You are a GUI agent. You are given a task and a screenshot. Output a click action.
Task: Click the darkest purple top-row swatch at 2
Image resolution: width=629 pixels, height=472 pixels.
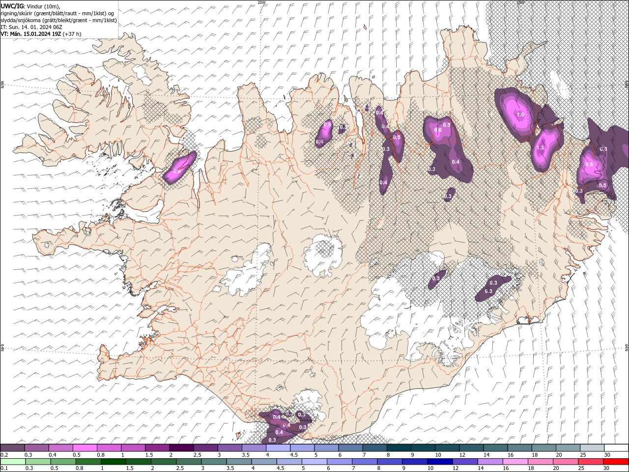click(181, 448)
